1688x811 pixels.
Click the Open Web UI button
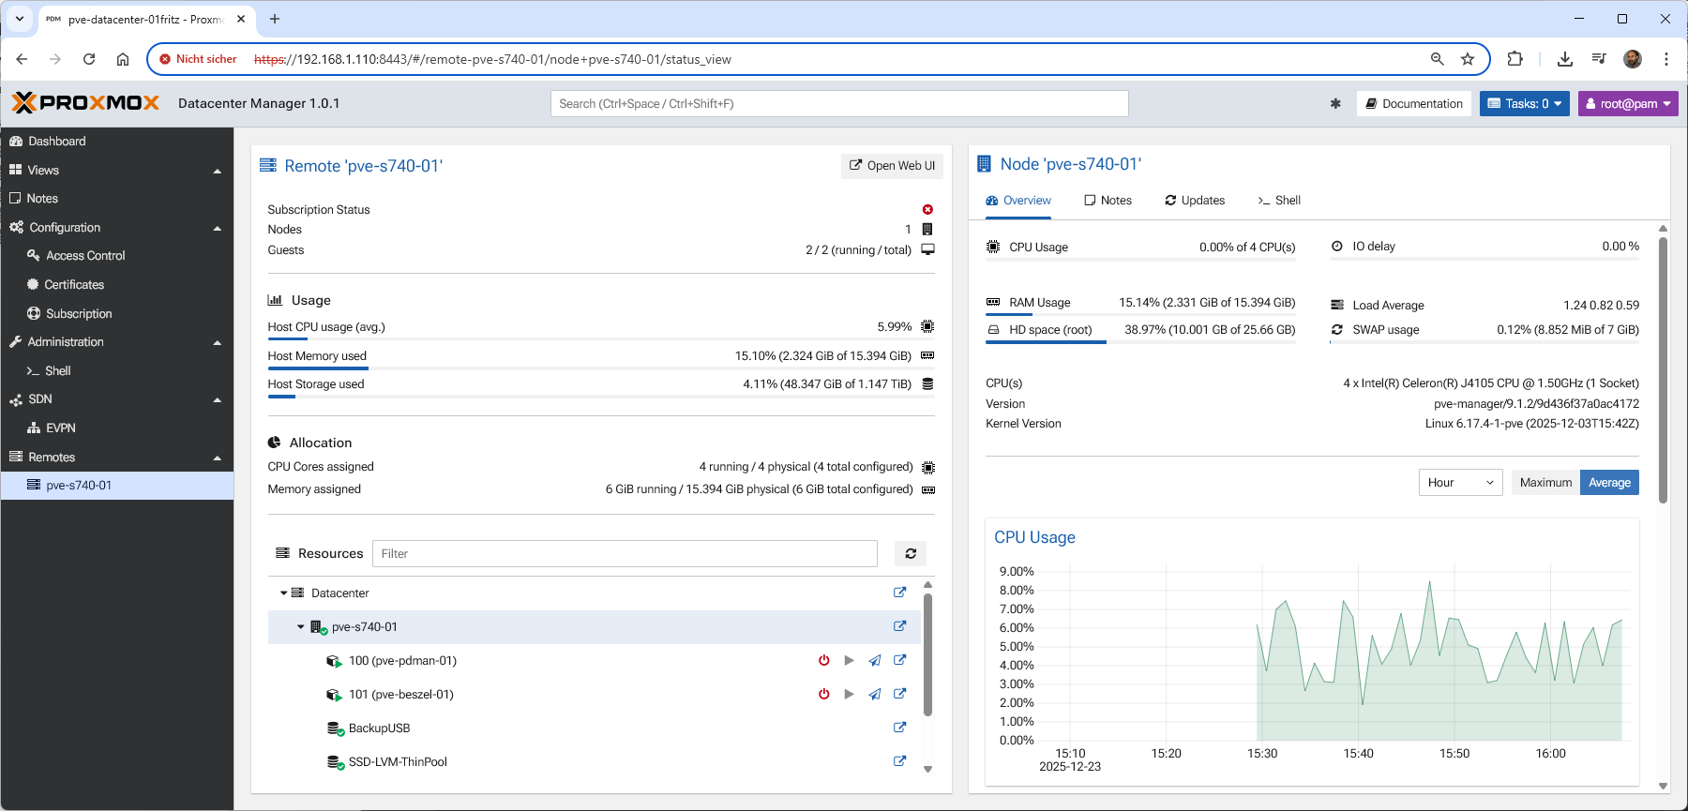892,166
